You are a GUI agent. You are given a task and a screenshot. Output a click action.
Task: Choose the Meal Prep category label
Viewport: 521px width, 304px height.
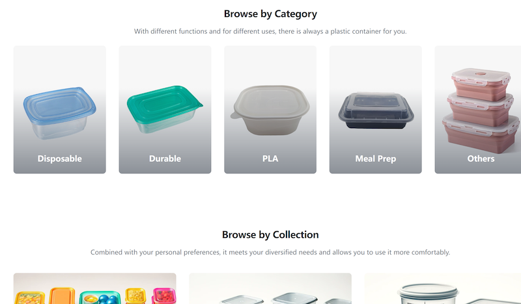375,158
